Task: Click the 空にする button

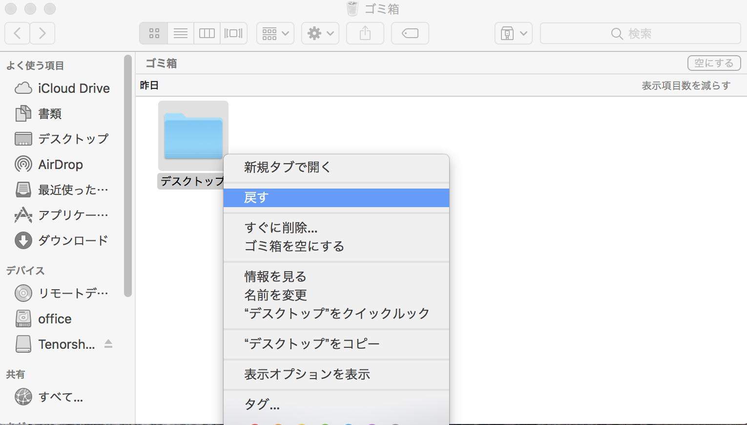Action: tap(713, 63)
